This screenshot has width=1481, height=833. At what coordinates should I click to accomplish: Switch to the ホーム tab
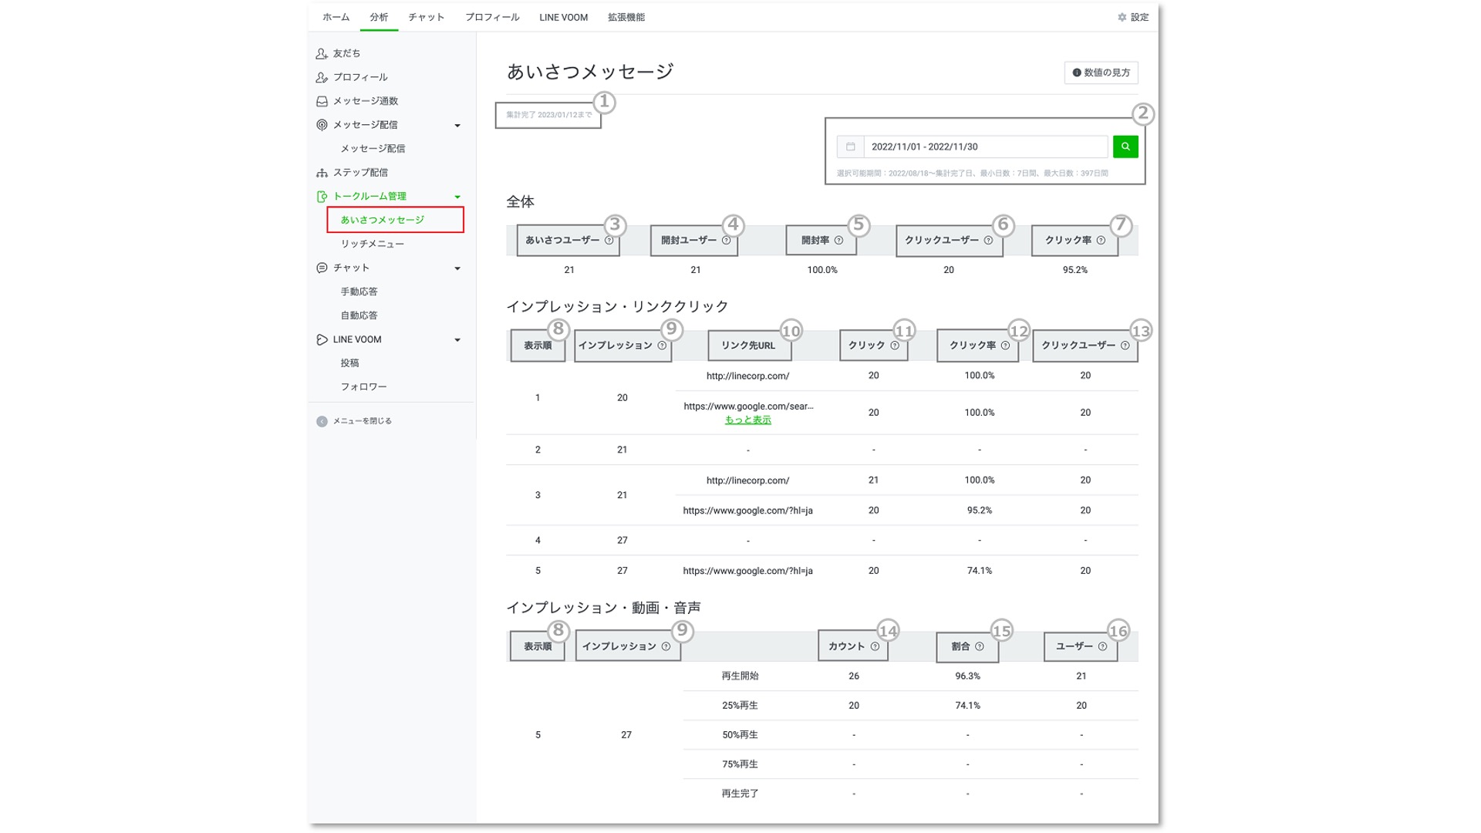click(336, 17)
